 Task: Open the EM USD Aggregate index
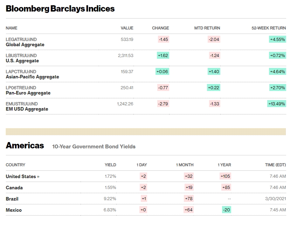pyautogui.click(x=27, y=109)
